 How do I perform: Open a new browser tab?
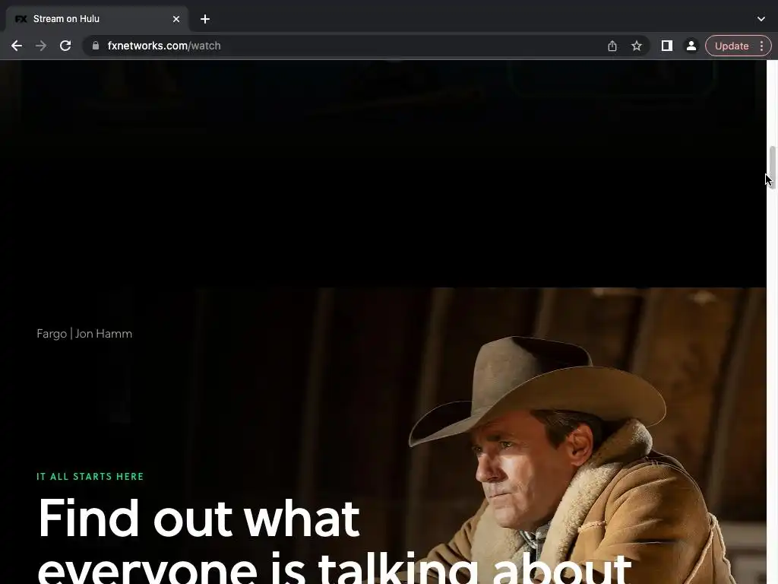(205, 19)
